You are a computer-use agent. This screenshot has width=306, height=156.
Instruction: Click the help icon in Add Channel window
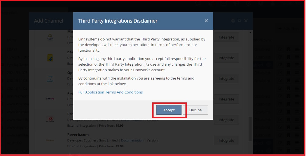click(233, 21)
